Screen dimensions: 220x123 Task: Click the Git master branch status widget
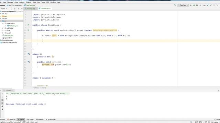click(x=216, y=122)
